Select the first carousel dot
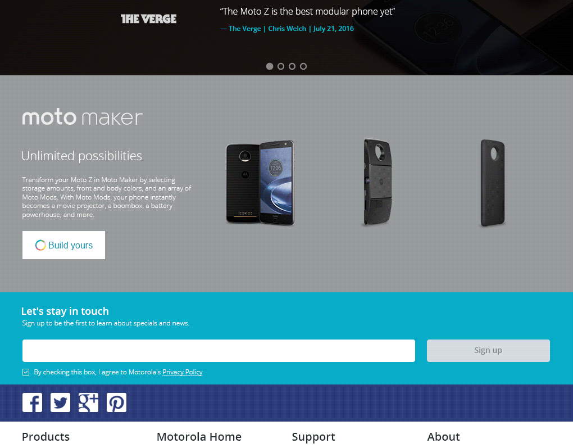 (270, 66)
